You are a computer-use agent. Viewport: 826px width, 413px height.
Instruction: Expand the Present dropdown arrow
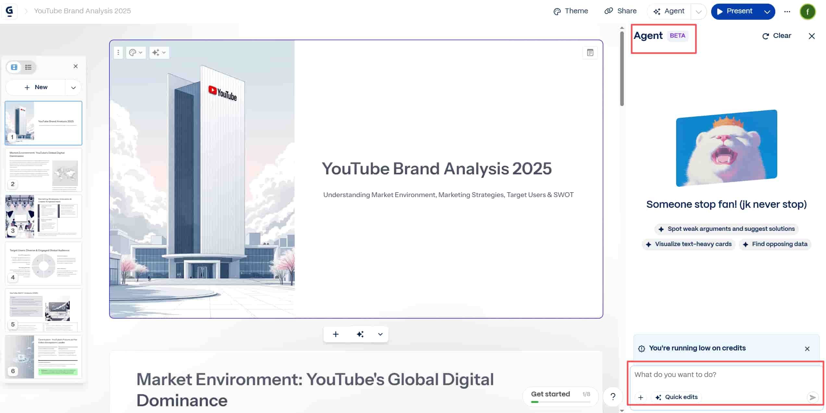pos(767,12)
